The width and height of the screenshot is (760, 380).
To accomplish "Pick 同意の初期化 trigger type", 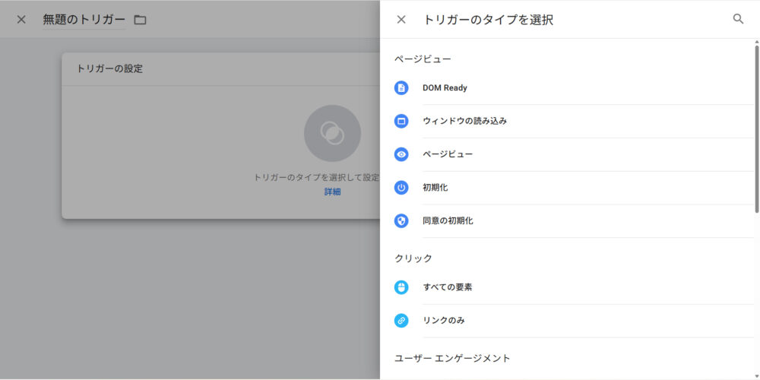I will [x=448, y=221].
